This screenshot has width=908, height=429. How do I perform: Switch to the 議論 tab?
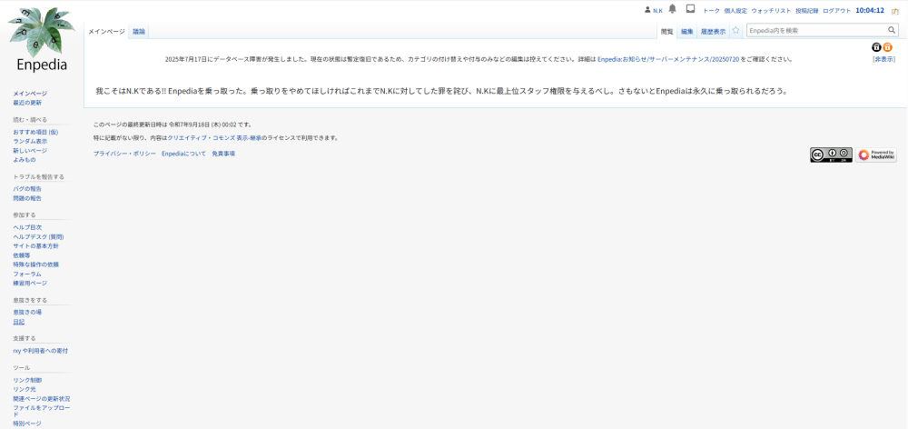pos(139,31)
